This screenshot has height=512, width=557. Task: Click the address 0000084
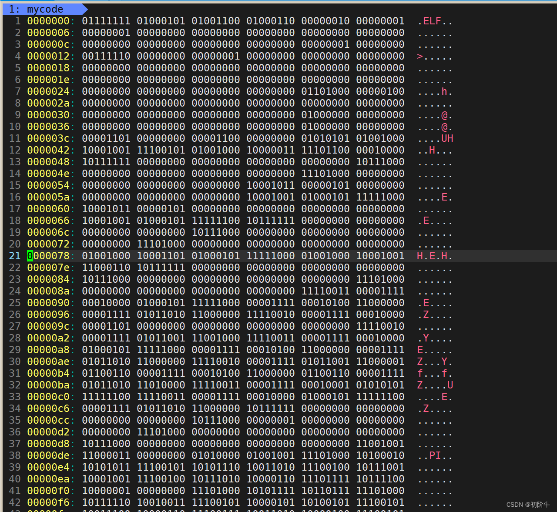pos(48,279)
